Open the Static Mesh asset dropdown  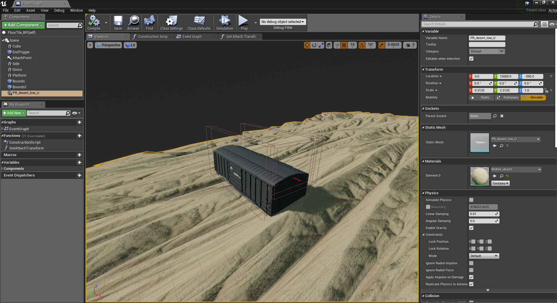(x=515, y=139)
